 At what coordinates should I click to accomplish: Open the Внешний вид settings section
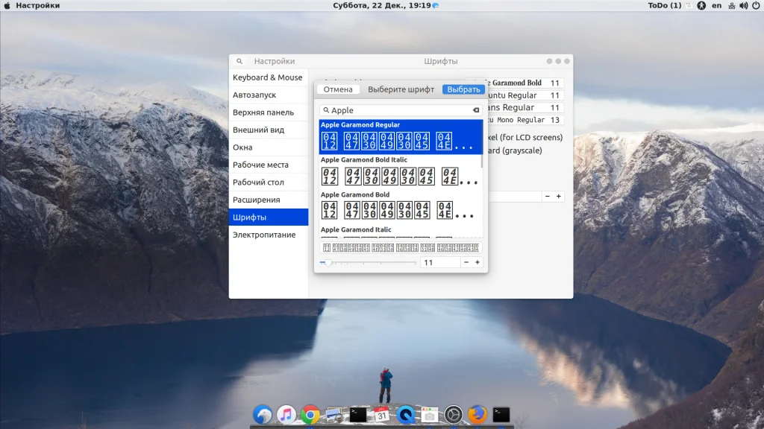(x=258, y=130)
